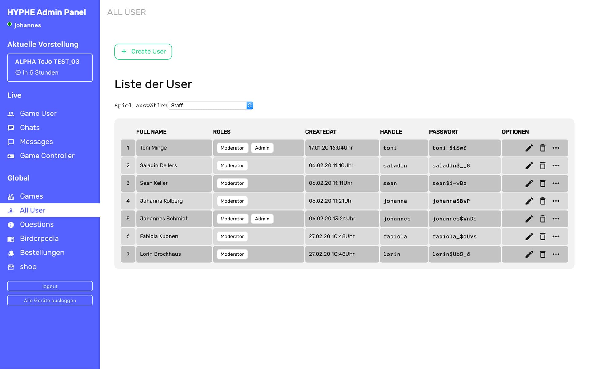Open the Game Controller section
589x369 pixels.
point(11,156)
